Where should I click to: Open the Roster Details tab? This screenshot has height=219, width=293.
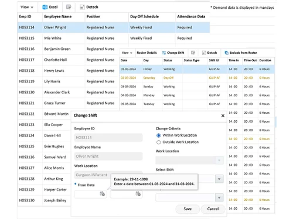(146, 53)
